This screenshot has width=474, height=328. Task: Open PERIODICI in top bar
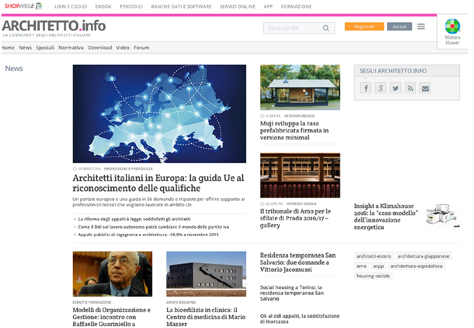[131, 6]
